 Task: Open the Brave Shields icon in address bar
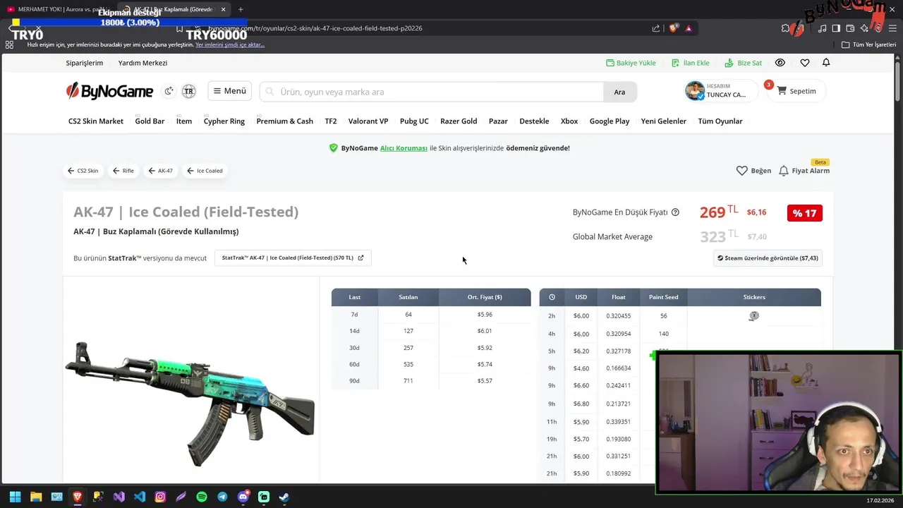(x=674, y=28)
